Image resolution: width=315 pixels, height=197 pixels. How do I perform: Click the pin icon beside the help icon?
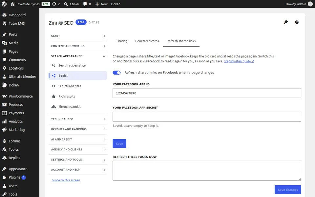[x=286, y=22]
